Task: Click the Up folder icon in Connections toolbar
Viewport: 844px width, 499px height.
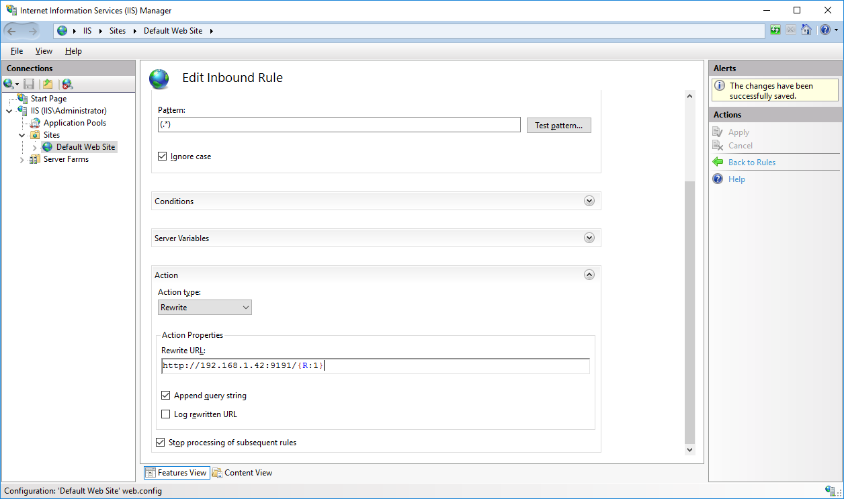Action: pyautogui.click(x=47, y=83)
